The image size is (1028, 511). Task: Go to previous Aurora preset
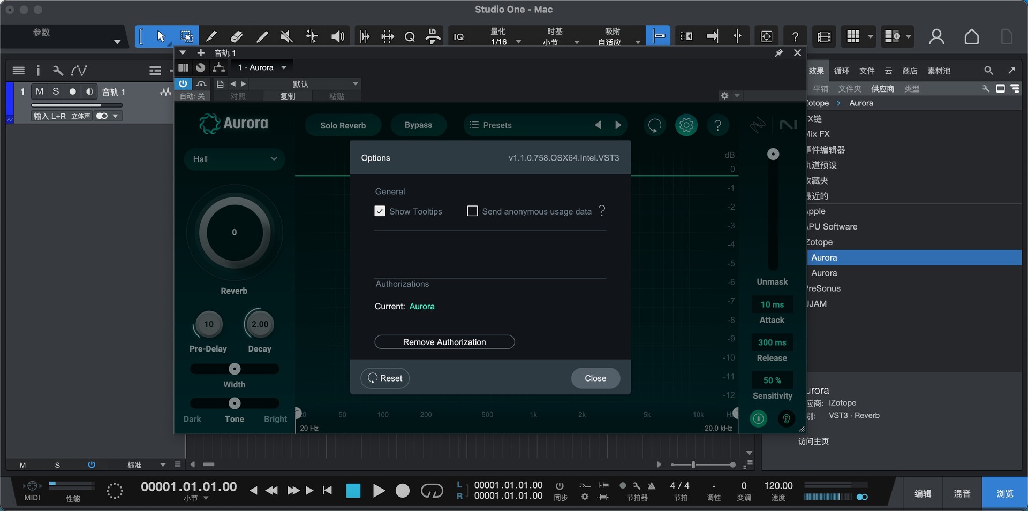tap(598, 125)
